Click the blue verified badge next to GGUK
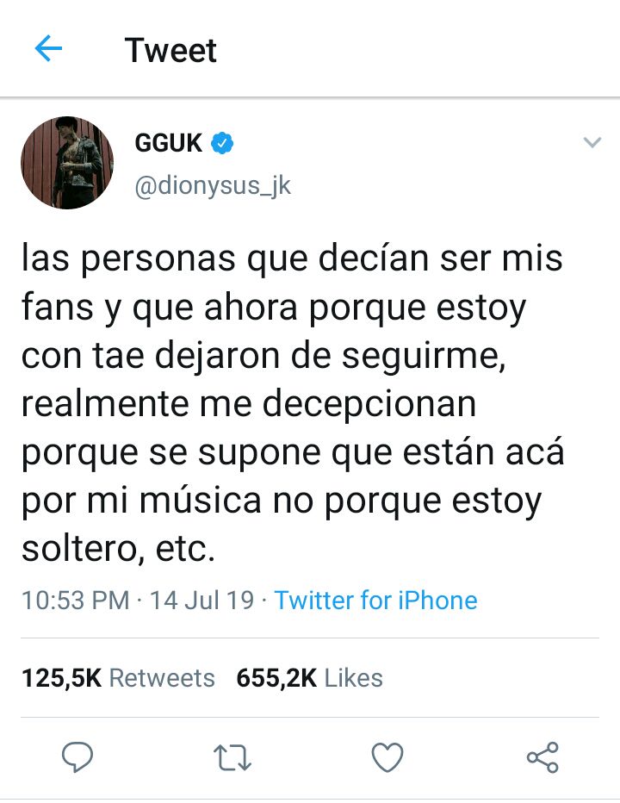This screenshot has width=620, height=803. [x=221, y=143]
